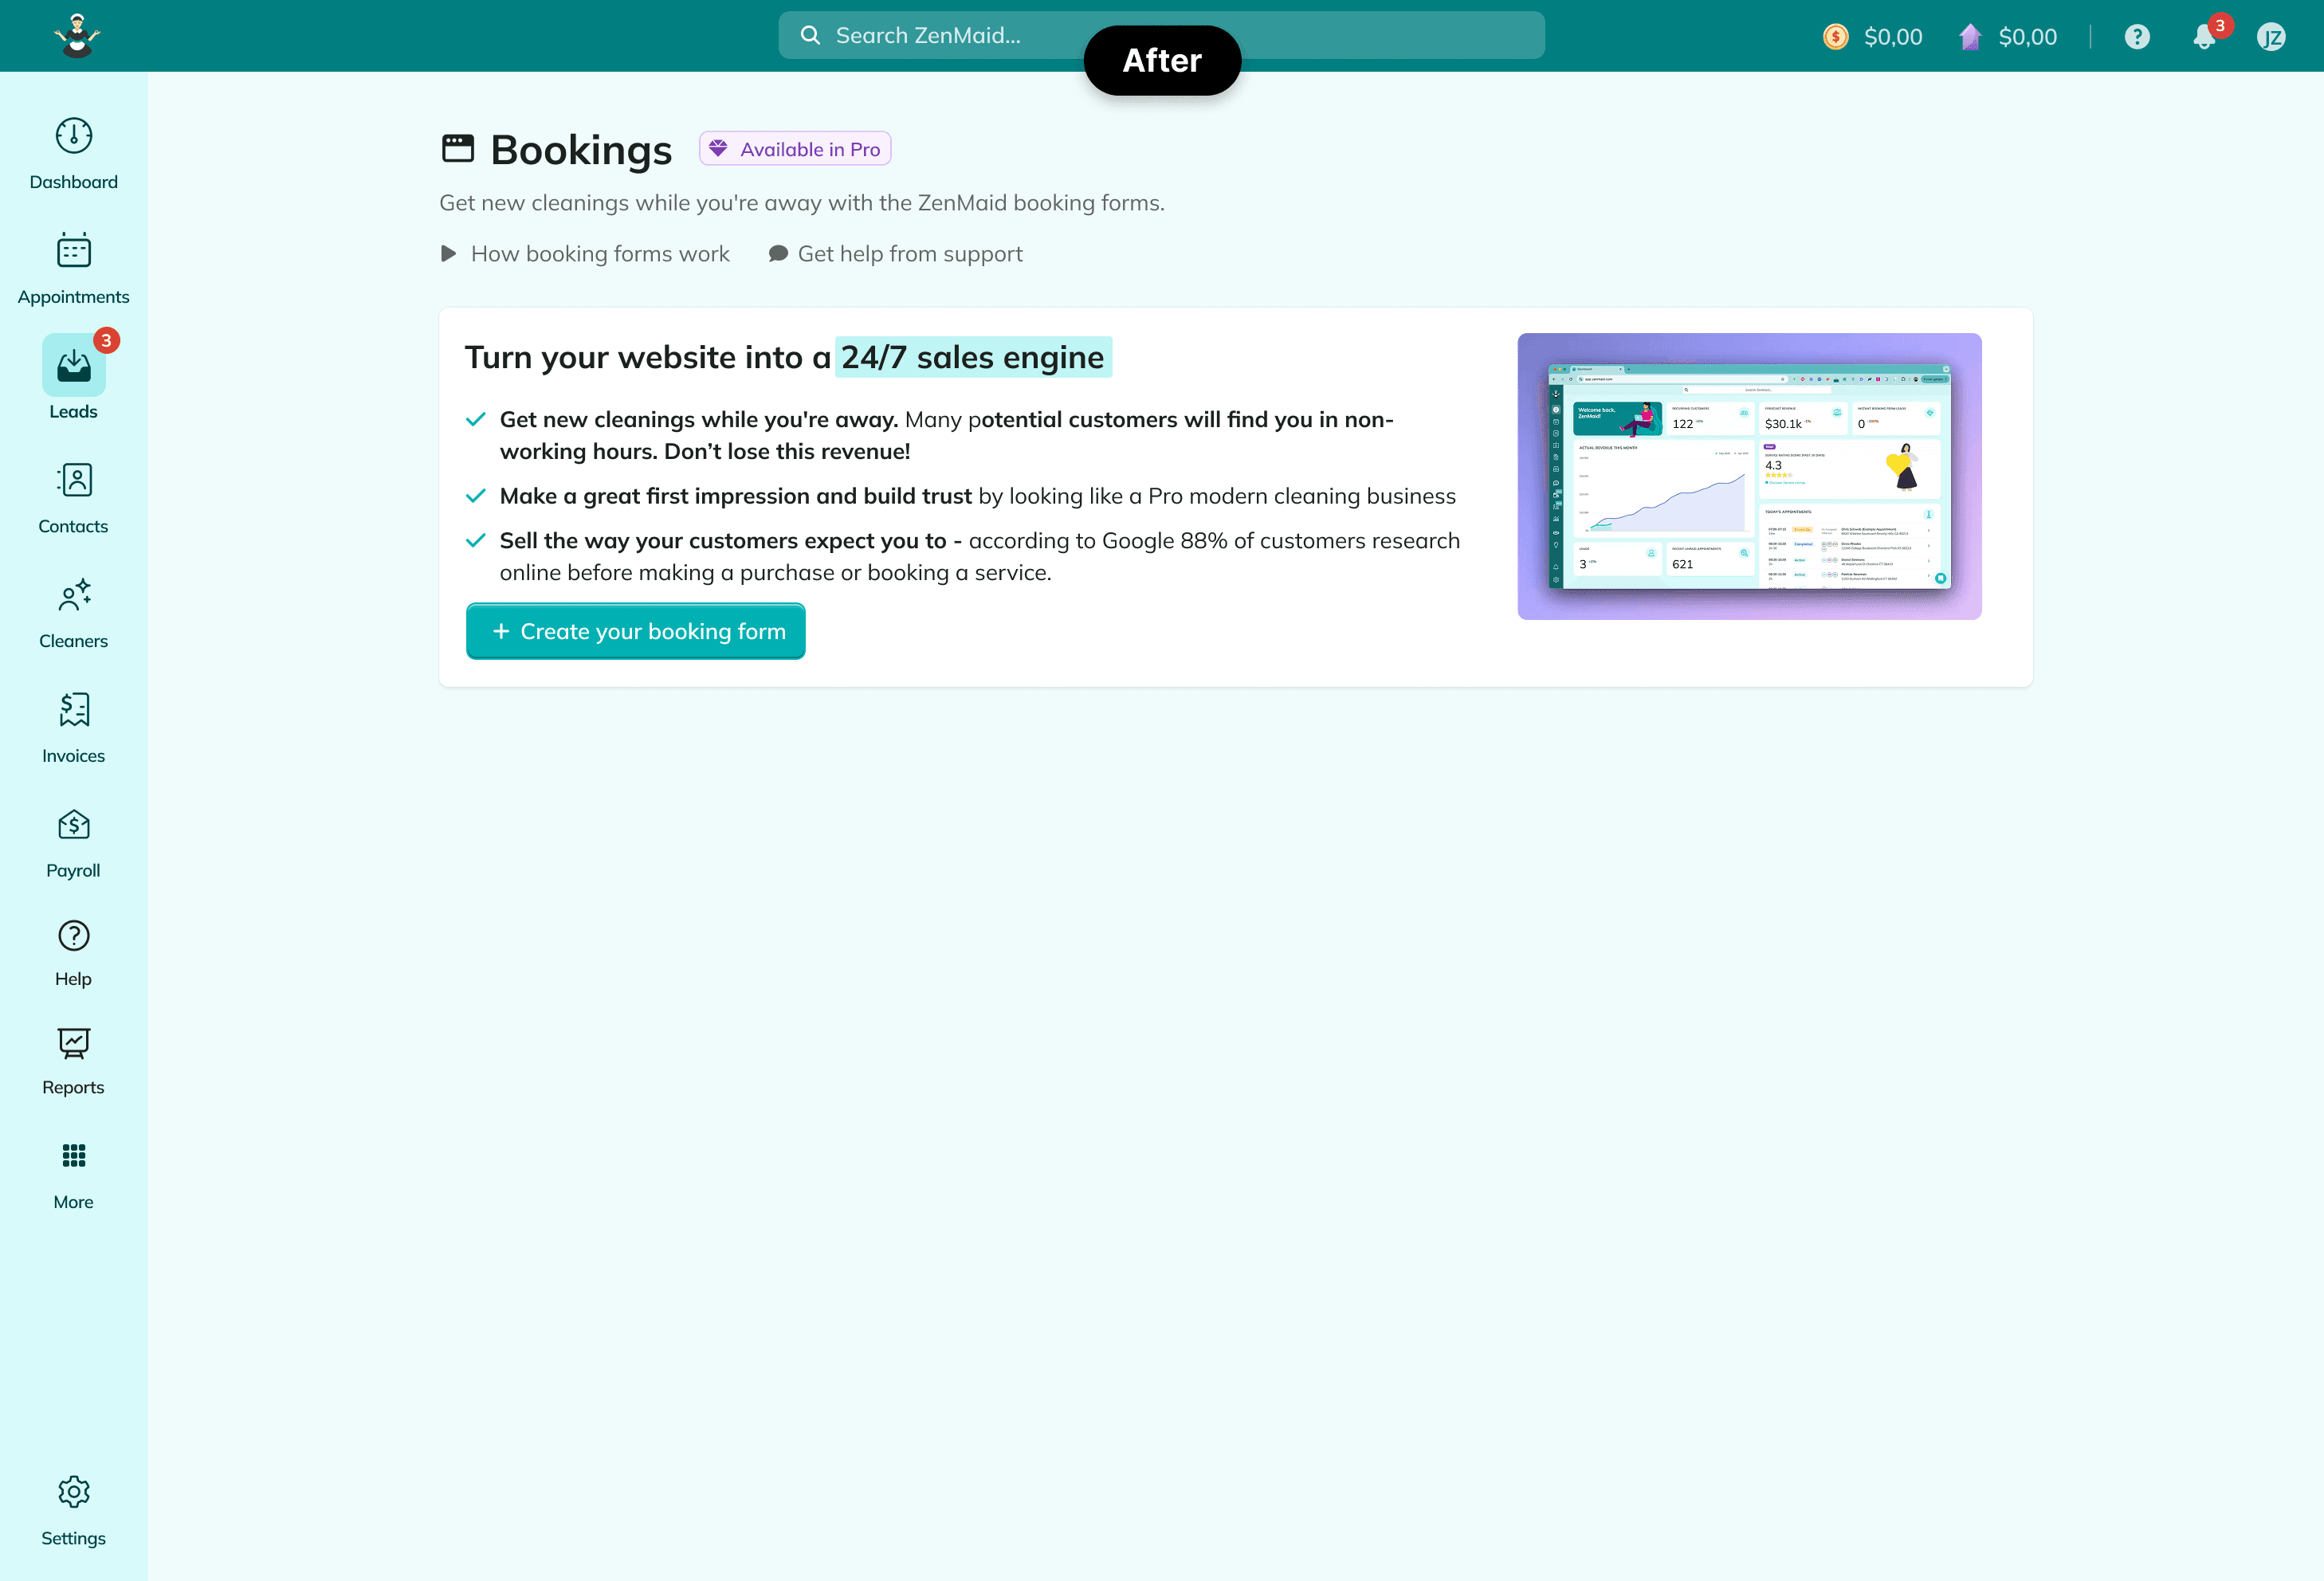Click the 24/7 sales engine highlighted text
2324x1581 pixels.
click(x=973, y=357)
